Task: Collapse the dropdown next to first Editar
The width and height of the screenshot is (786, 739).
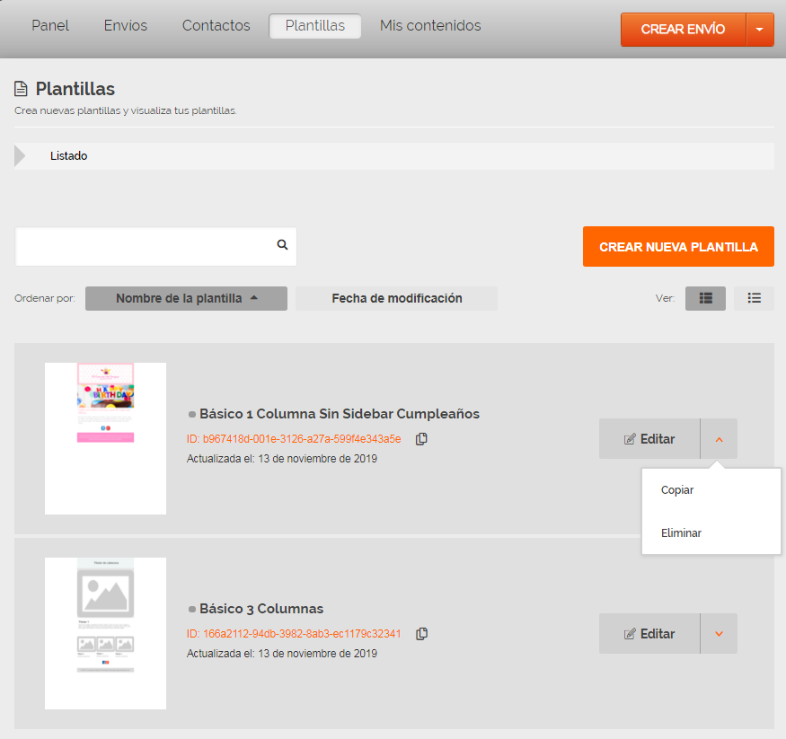Action: point(719,439)
